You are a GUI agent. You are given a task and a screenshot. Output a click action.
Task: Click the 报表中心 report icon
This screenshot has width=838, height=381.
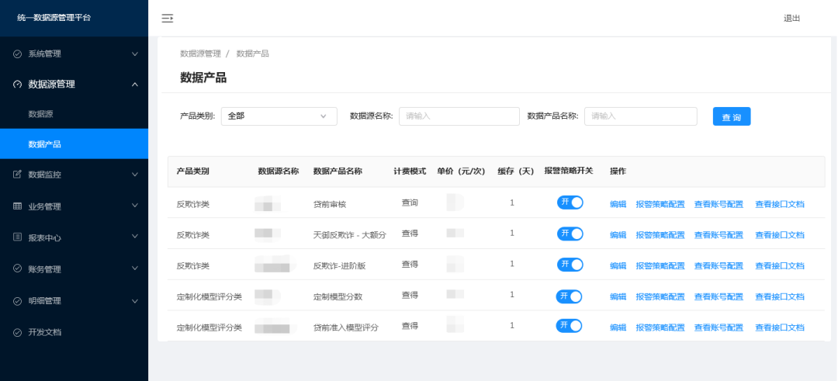coord(17,237)
